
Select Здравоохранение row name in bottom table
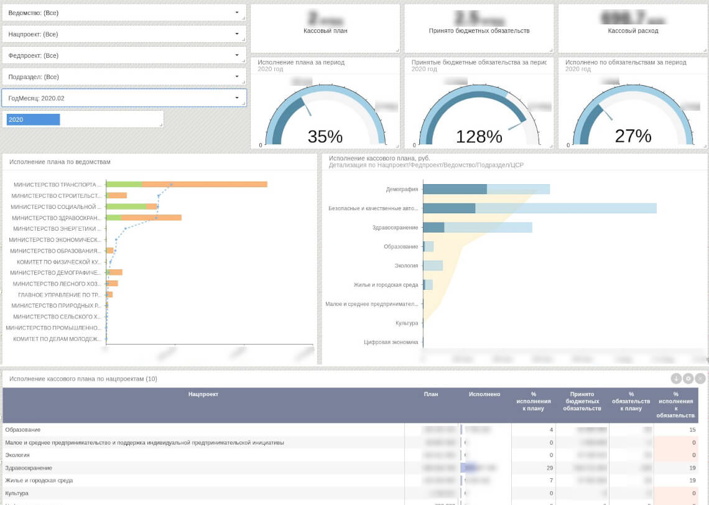[x=29, y=468]
